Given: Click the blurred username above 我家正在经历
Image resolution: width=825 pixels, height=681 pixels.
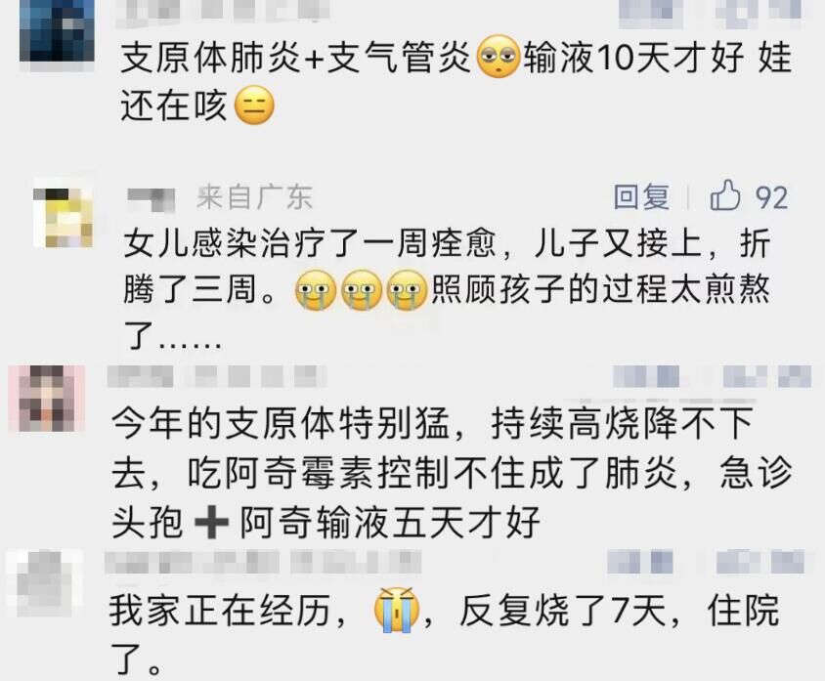Looking at the screenshot, I should 263,563.
